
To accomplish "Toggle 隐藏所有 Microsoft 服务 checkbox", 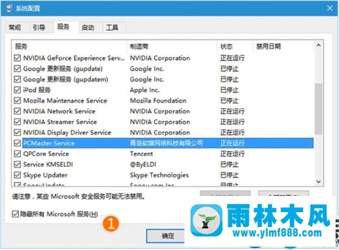I will coord(15,214).
